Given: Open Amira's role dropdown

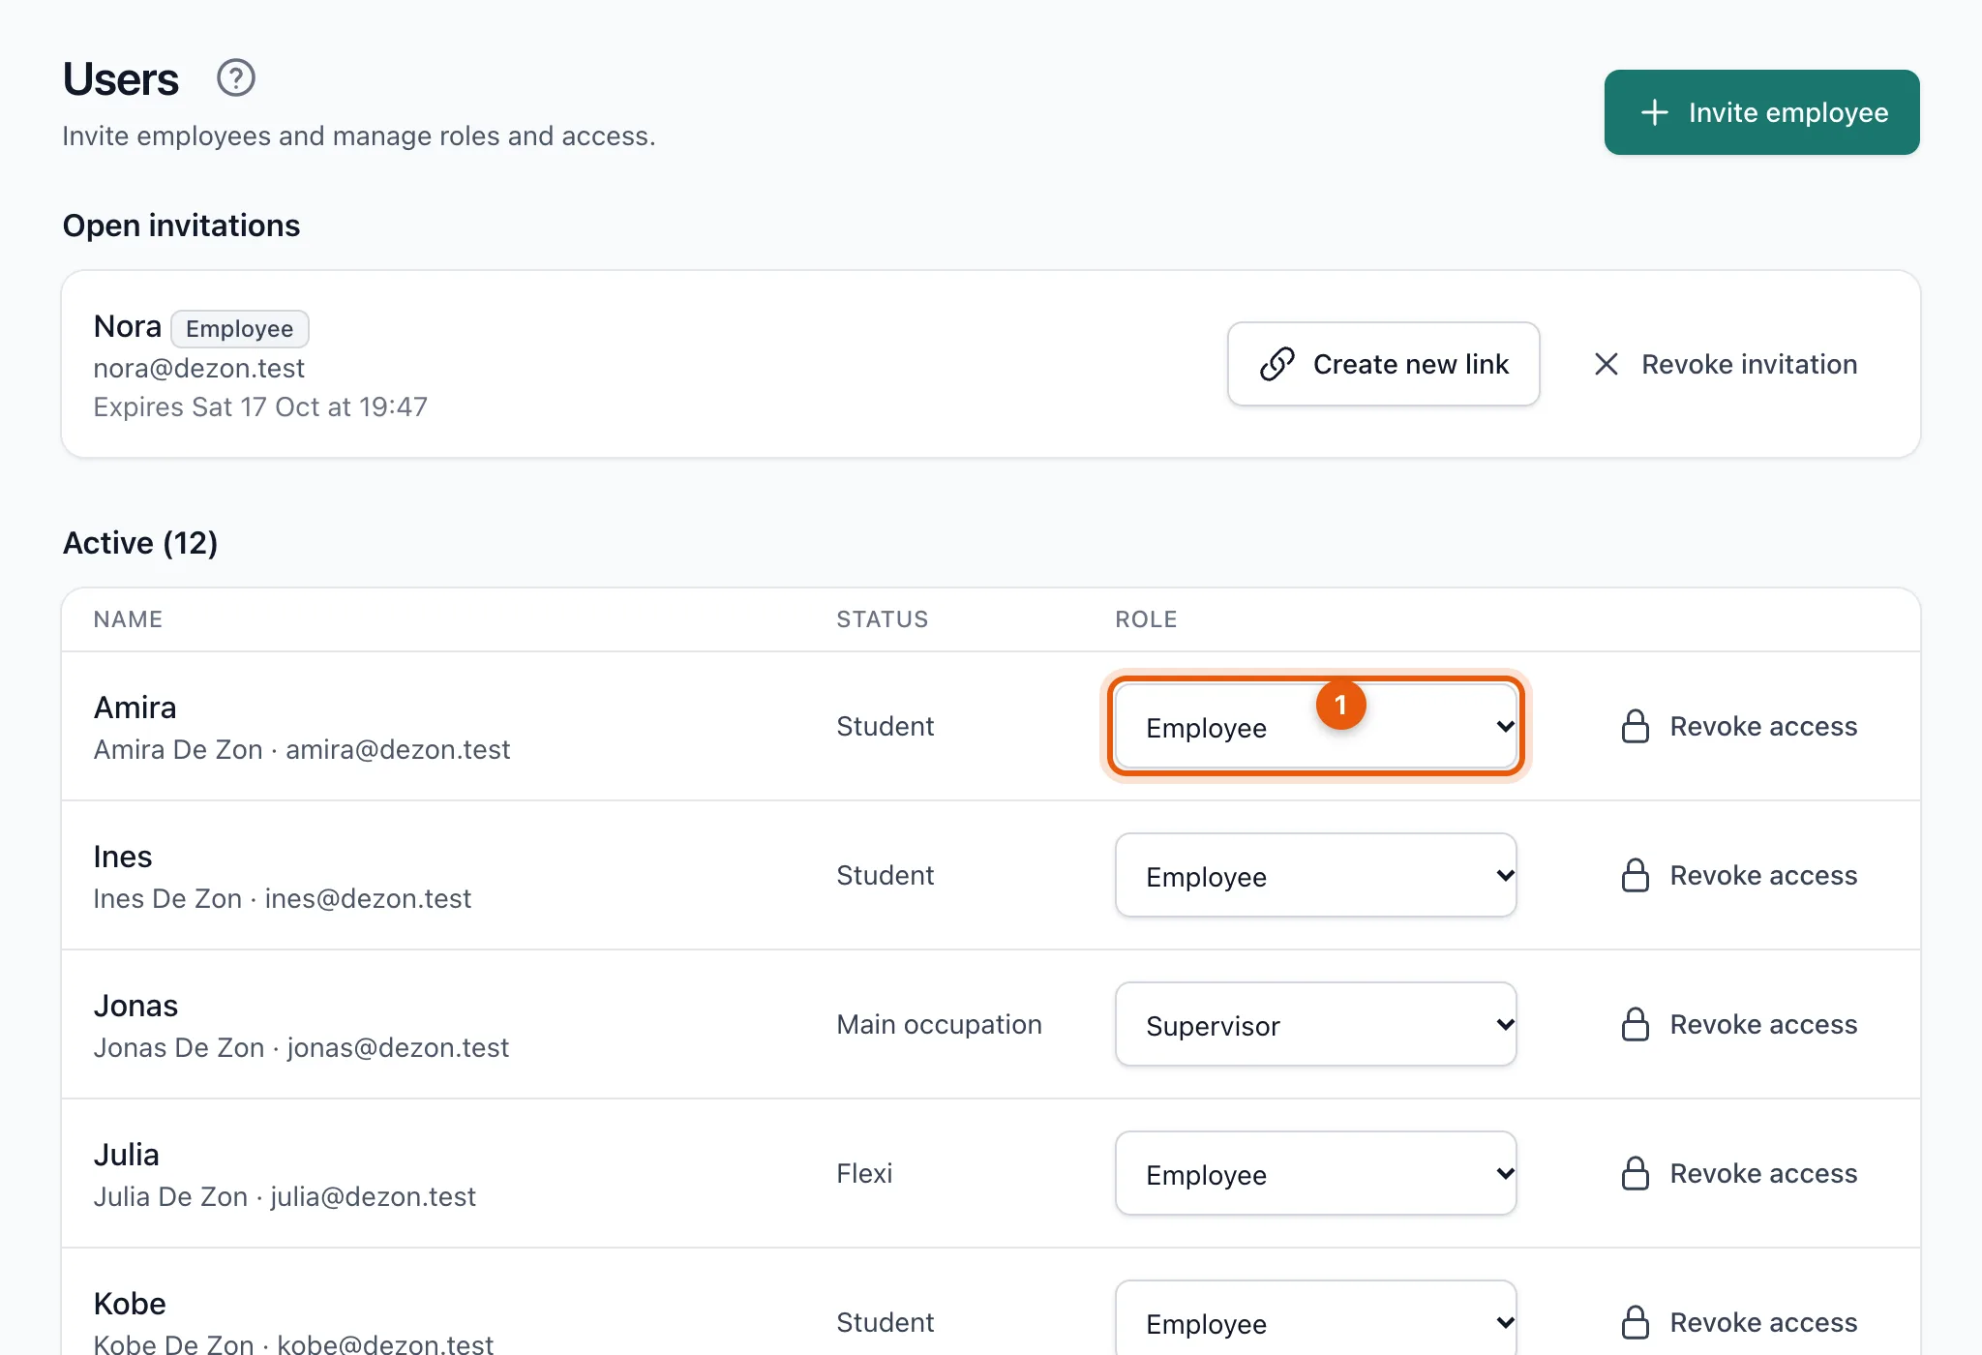Looking at the screenshot, I should click(1315, 726).
